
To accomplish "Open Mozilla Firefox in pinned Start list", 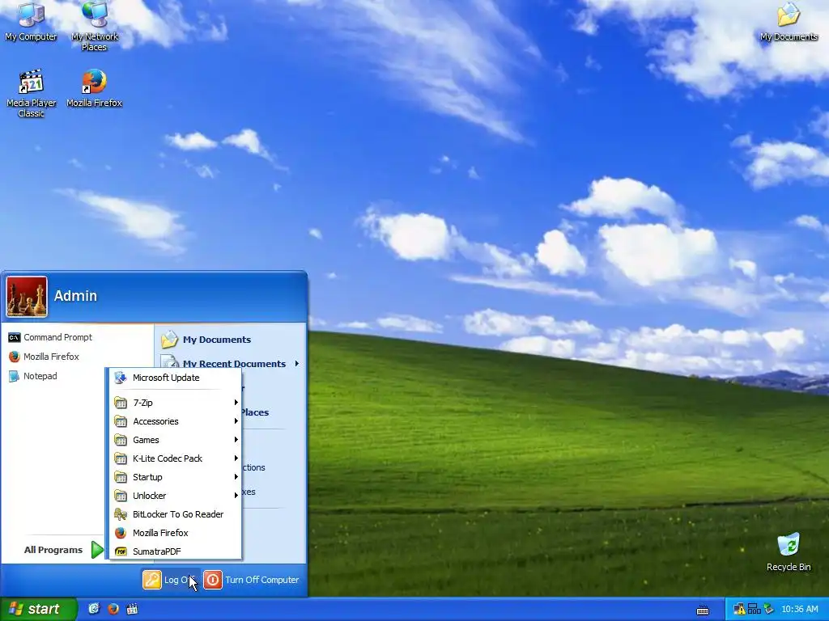I will click(x=44, y=357).
